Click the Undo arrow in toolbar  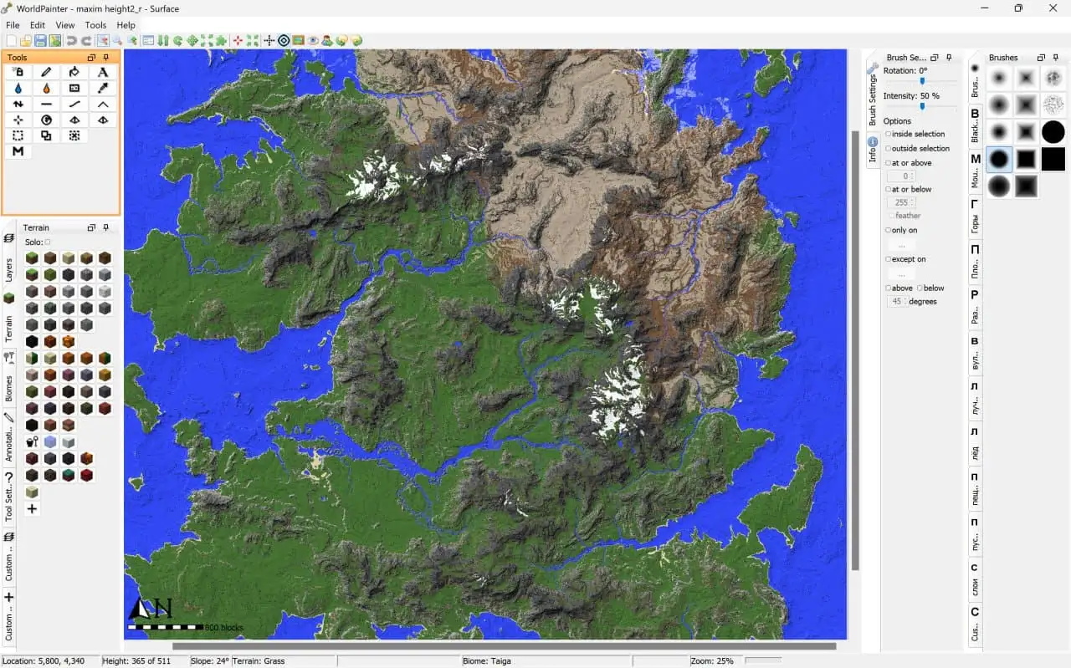point(71,40)
